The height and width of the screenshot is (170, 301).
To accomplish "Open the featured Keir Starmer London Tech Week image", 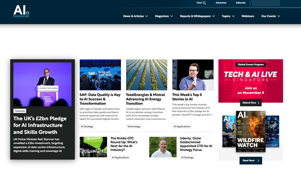I will click(x=42, y=85).
